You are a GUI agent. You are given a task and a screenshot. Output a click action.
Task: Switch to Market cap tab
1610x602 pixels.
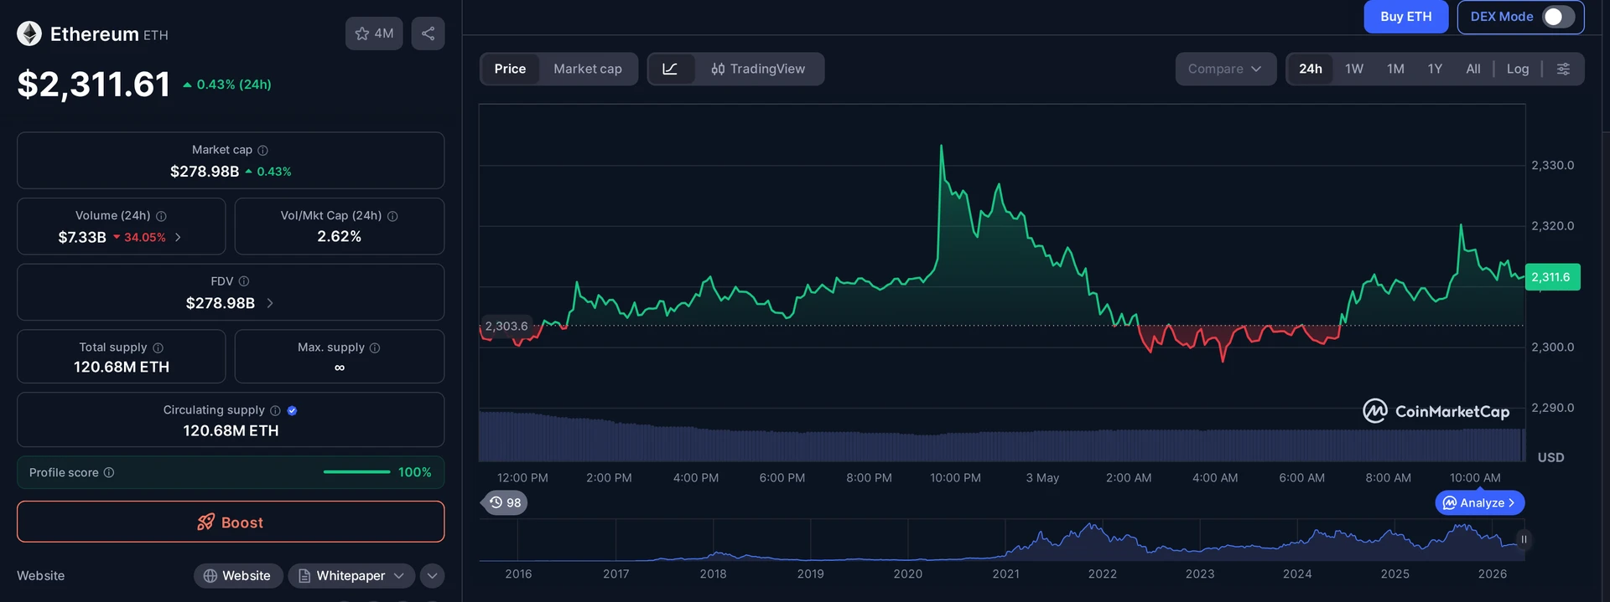coord(588,69)
